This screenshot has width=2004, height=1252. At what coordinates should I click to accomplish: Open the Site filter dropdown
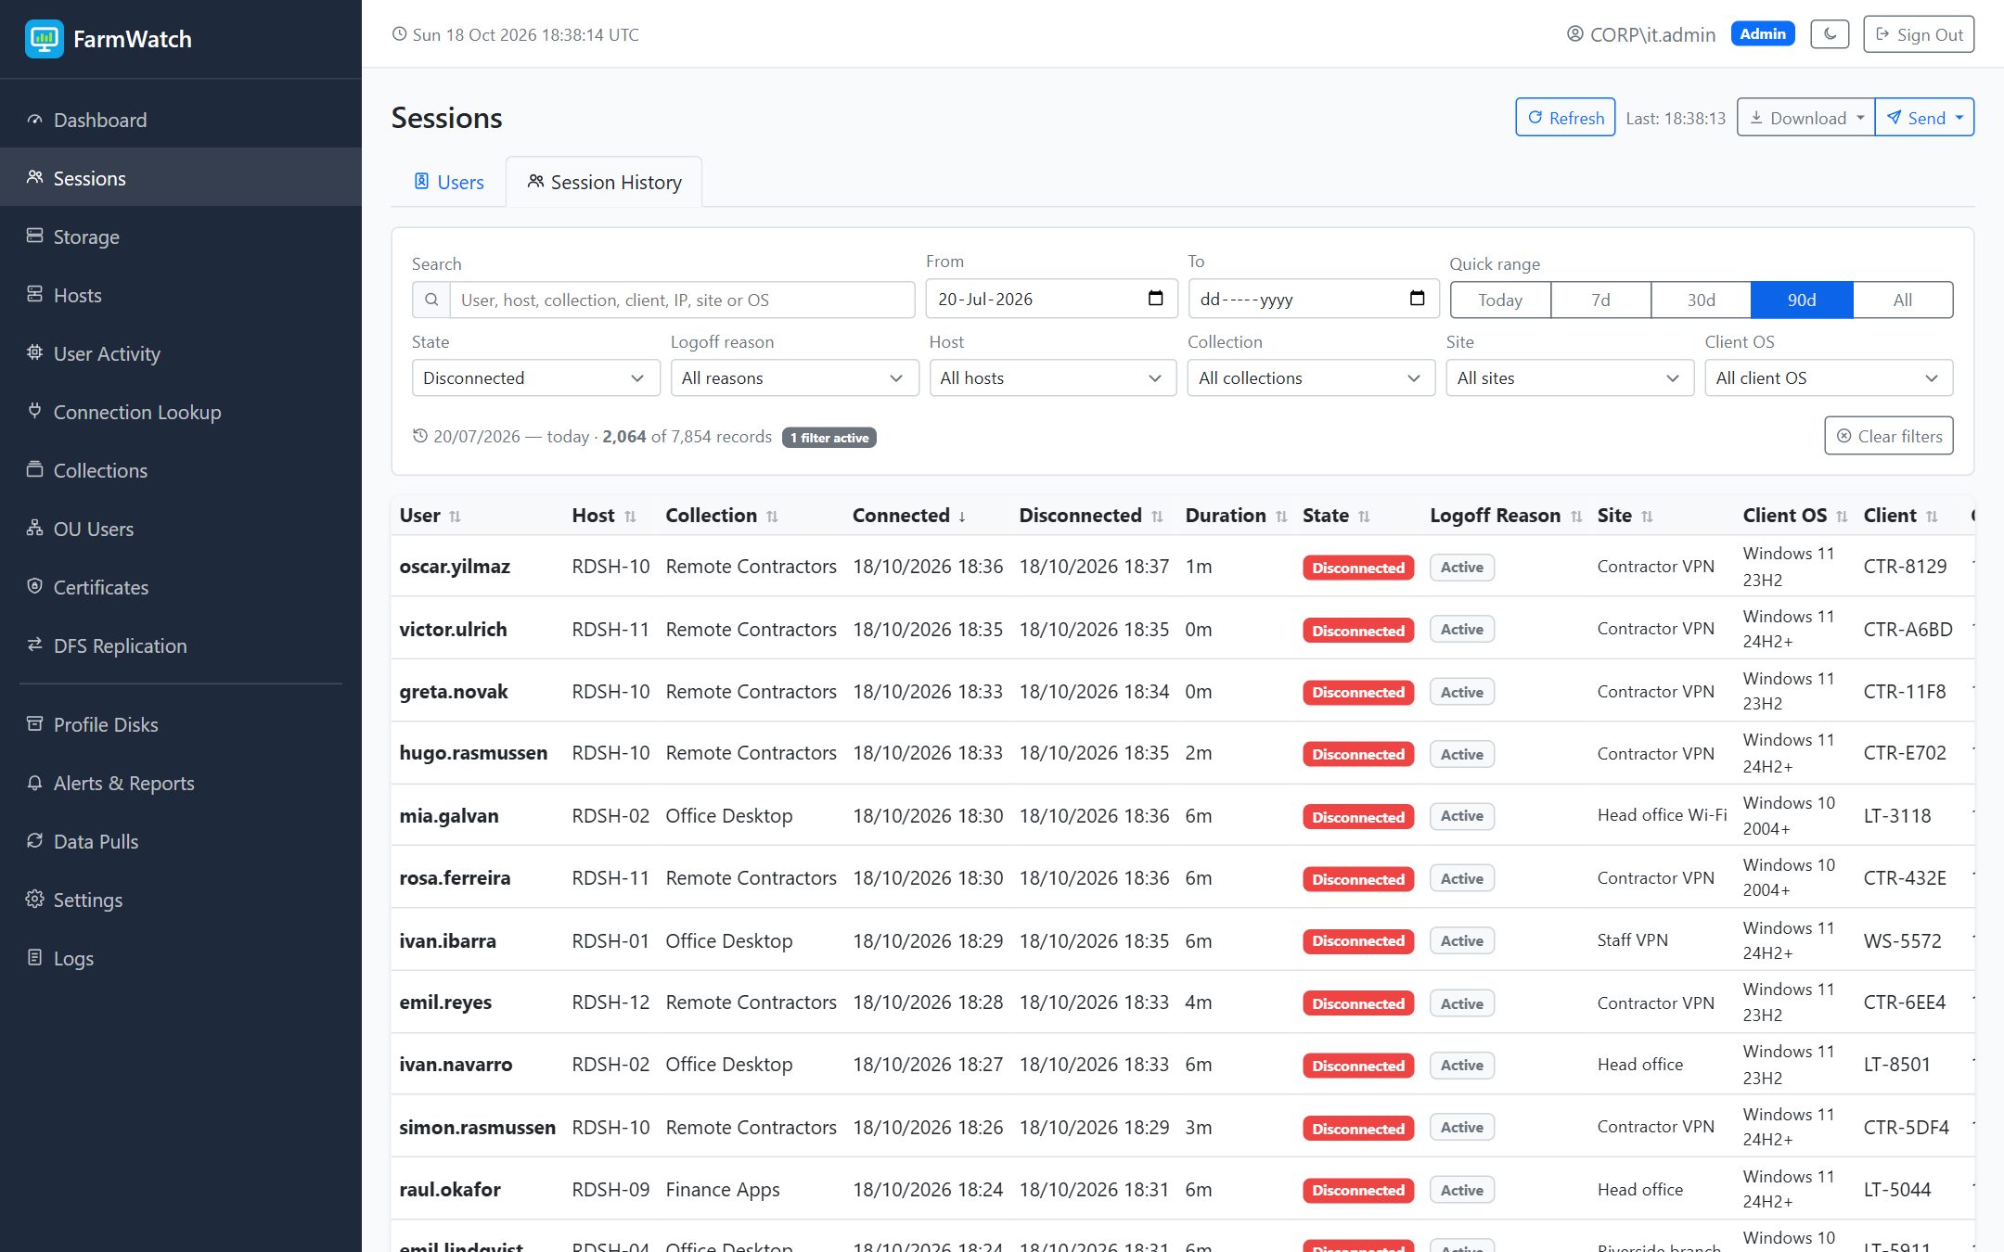(x=1570, y=377)
